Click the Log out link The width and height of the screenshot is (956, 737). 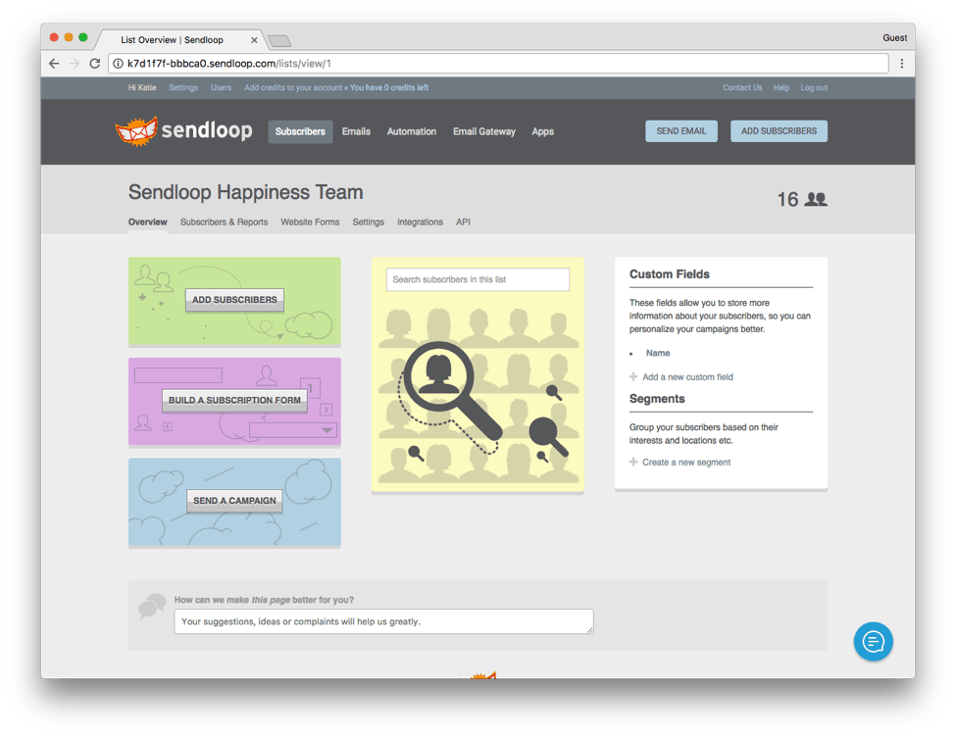pos(813,88)
